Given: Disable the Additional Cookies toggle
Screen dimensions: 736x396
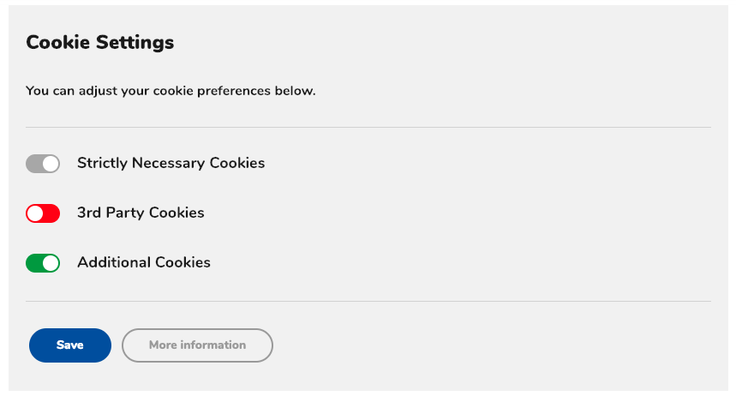Looking at the screenshot, I should 43,263.
